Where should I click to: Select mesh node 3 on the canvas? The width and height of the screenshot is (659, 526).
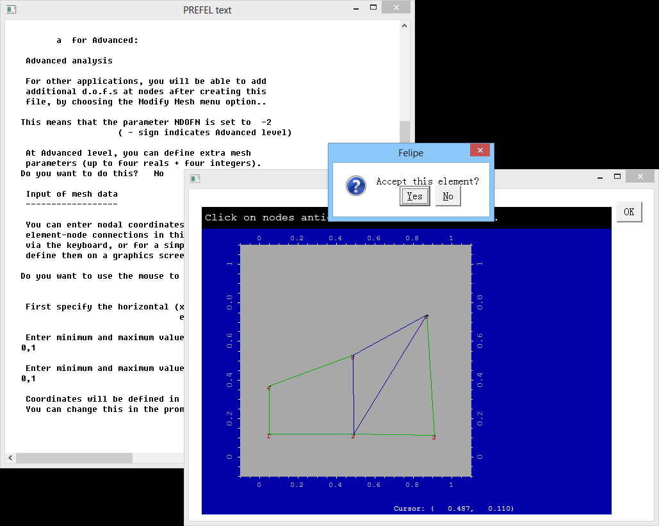pos(434,436)
